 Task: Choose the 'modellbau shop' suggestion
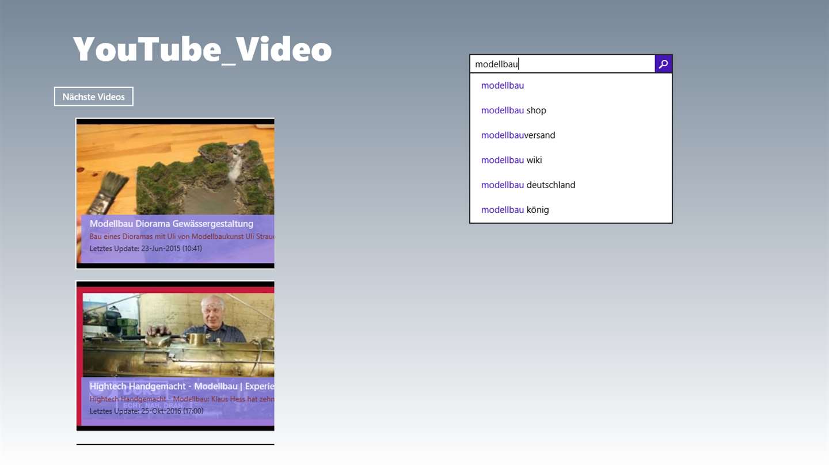[571, 110]
